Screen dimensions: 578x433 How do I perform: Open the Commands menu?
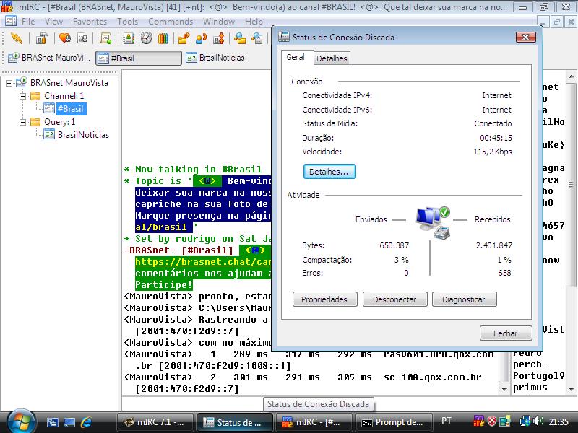(x=170, y=22)
